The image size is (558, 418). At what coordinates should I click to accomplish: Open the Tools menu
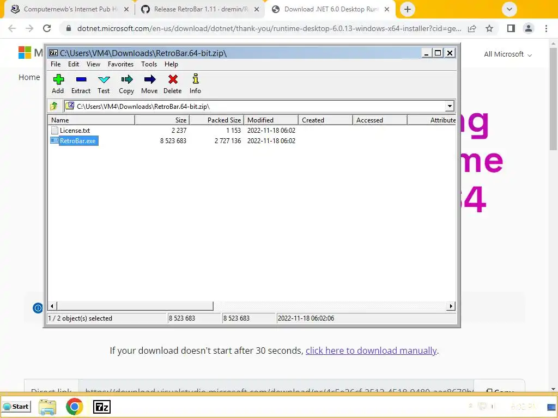[x=149, y=64]
